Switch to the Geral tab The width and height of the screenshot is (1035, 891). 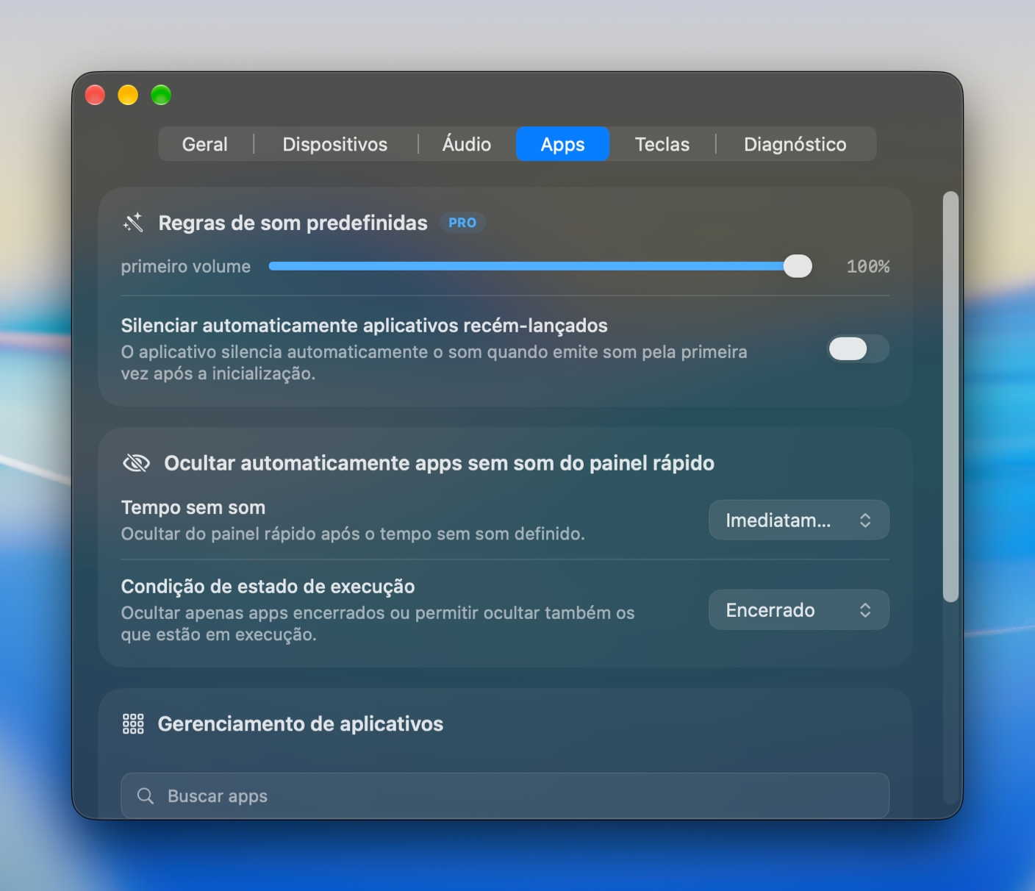click(205, 144)
